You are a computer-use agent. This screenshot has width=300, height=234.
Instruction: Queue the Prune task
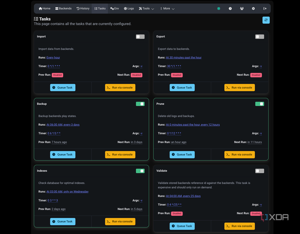(x=182, y=154)
